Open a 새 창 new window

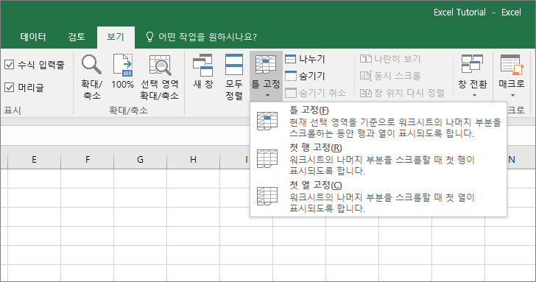[203, 65]
